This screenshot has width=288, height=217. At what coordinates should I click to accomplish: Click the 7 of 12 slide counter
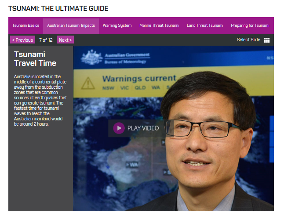(x=46, y=40)
